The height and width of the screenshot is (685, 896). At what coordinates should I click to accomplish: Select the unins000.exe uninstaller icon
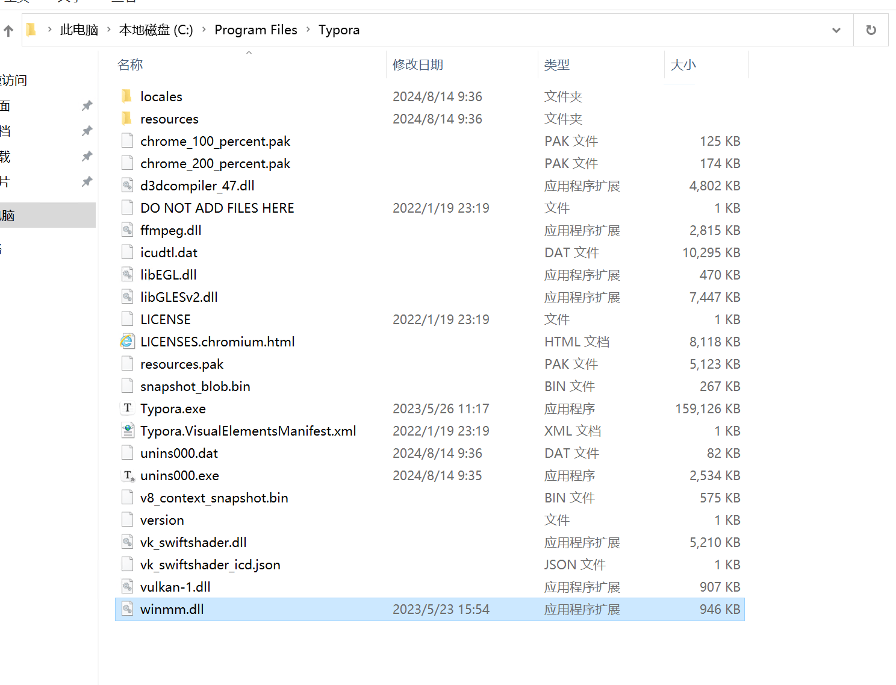pos(128,475)
